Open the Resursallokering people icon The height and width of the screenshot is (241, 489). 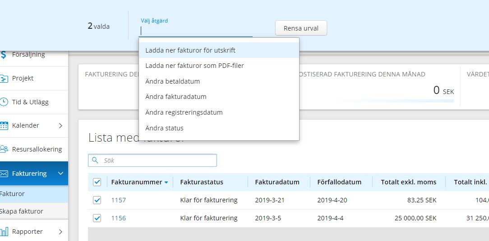click(4, 149)
